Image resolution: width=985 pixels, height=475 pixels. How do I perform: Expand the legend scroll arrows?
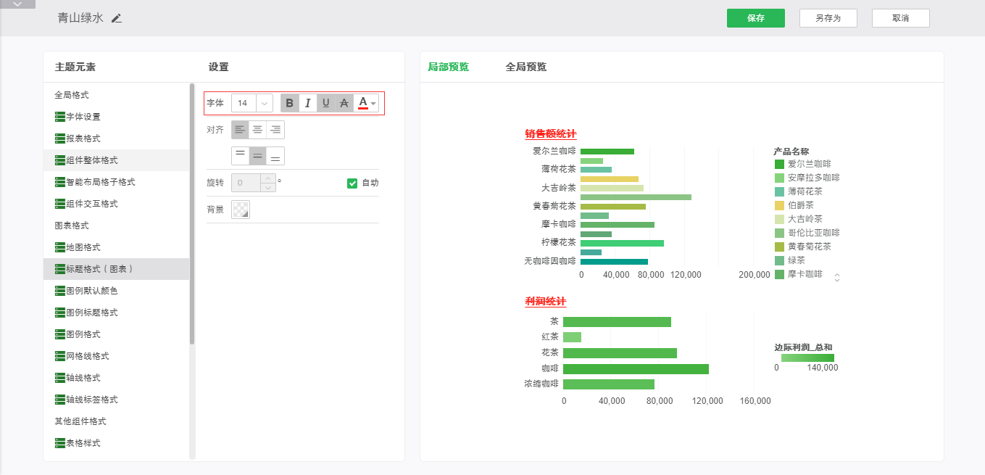coord(837,277)
